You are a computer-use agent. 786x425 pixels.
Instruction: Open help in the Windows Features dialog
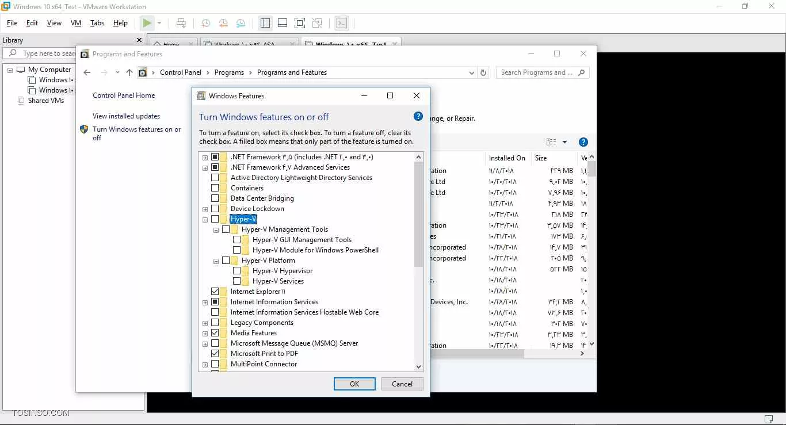pyautogui.click(x=418, y=116)
